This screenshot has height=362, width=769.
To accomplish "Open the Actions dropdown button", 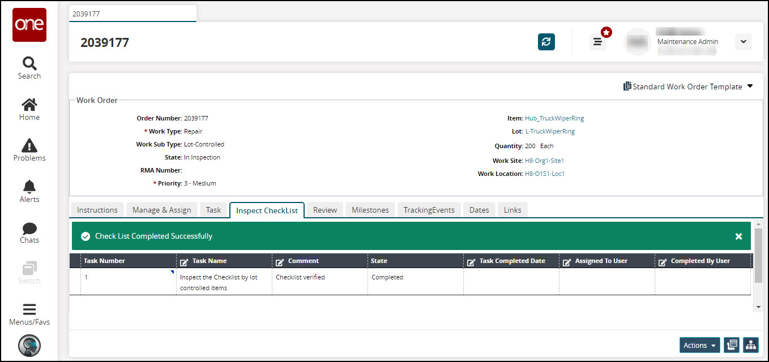I will tap(699, 345).
